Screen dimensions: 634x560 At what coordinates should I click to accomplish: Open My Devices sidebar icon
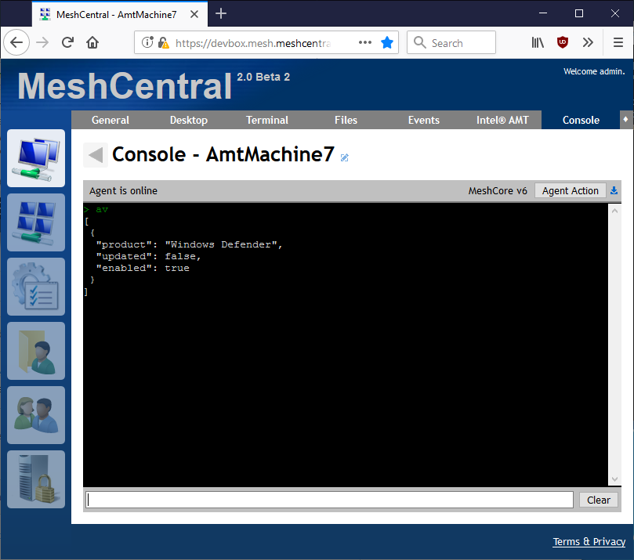36,158
